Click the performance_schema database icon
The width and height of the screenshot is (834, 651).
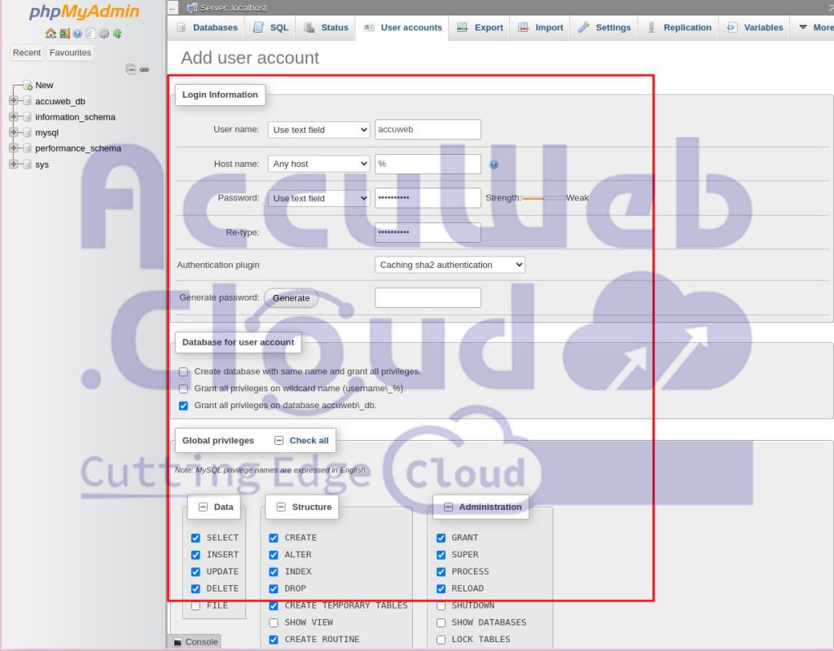point(27,148)
